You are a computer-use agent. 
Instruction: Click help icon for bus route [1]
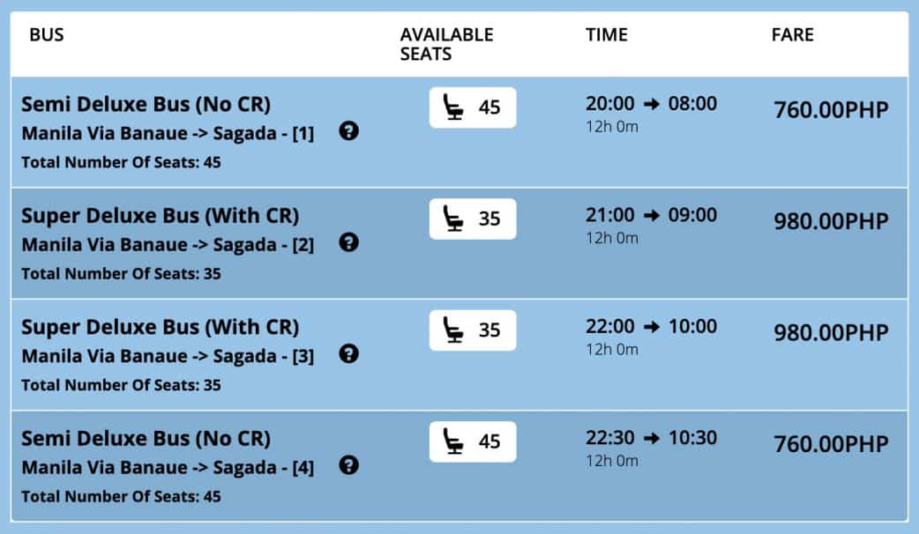point(348,131)
